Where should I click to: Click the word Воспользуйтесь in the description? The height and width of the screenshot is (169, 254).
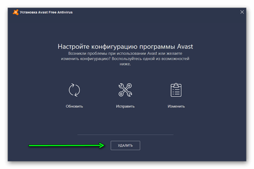point(127,58)
